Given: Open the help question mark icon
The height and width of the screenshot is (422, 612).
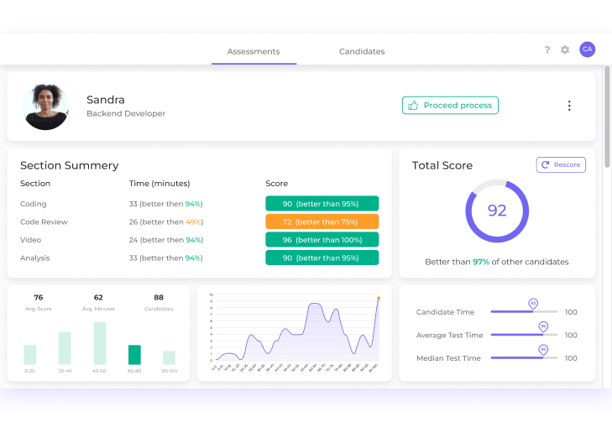Looking at the screenshot, I should click(547, 50).
